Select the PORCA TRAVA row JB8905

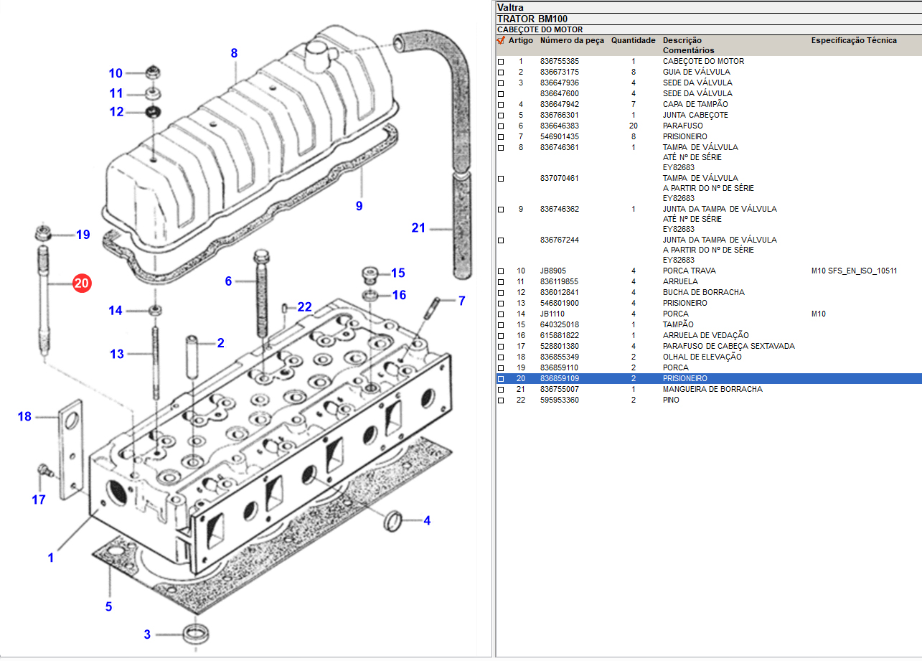(x=689, y=271)
